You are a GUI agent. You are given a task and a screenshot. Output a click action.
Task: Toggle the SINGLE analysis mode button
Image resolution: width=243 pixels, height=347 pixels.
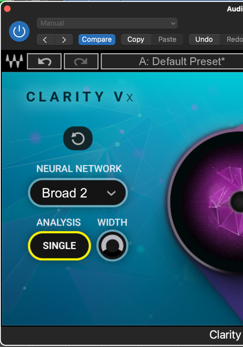59,246
